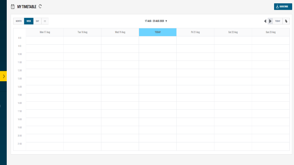Click the Subscribe button
The height and width of the screenshot is (165, 294).
(283, 6)
